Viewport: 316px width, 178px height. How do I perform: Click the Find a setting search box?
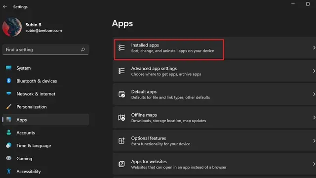pos(45,49)
